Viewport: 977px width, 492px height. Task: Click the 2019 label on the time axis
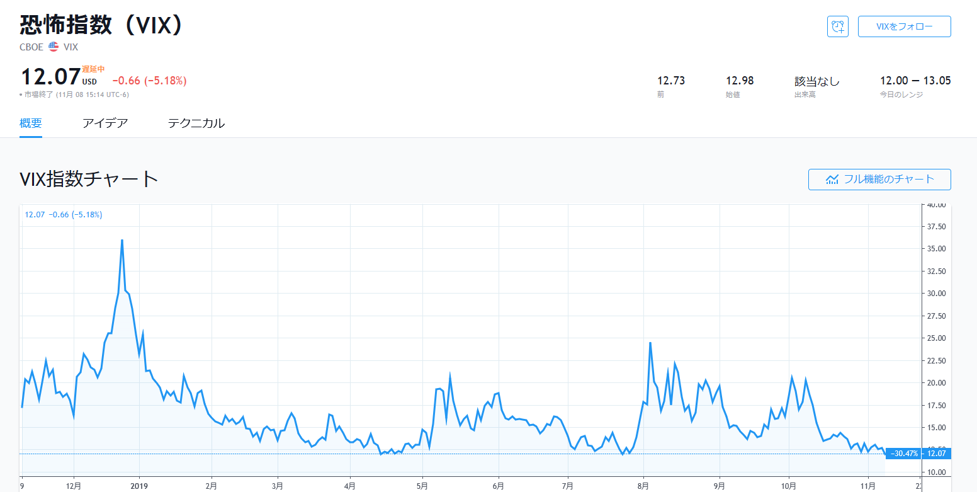(x=139, y=486)
